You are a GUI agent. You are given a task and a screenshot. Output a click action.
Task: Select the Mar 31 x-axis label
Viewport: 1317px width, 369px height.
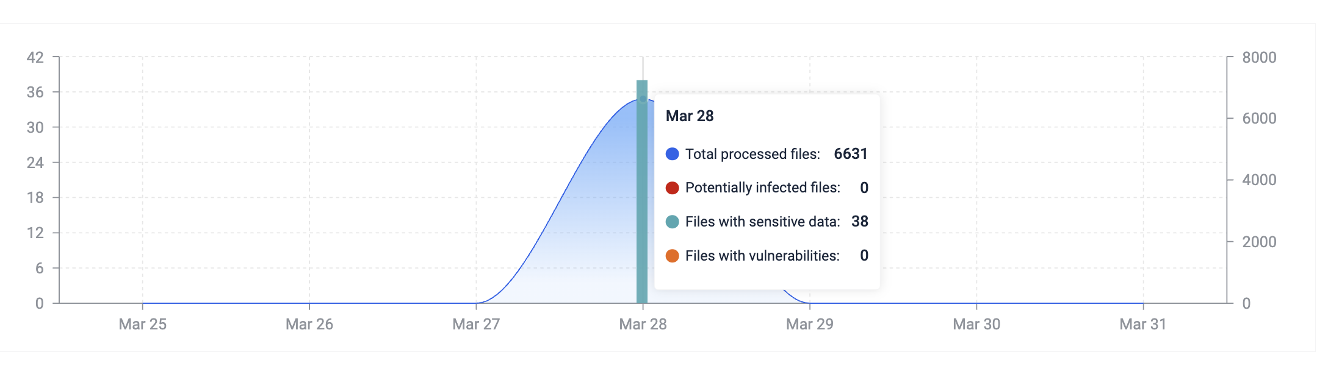point(1143,324)
